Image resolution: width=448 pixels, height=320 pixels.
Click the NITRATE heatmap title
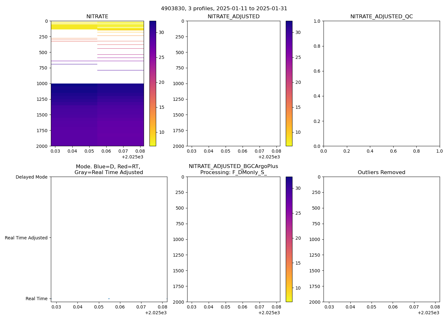[97, 17]
